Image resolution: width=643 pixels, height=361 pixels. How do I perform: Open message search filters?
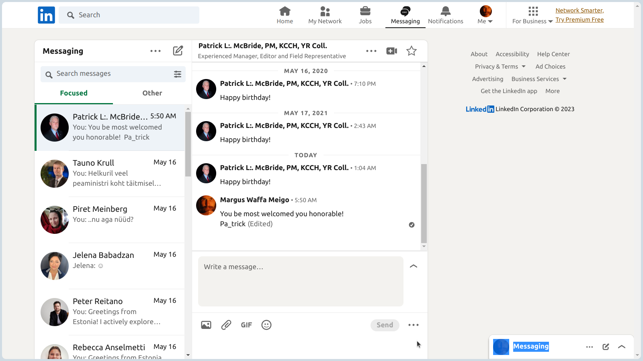tap(178, 74)
